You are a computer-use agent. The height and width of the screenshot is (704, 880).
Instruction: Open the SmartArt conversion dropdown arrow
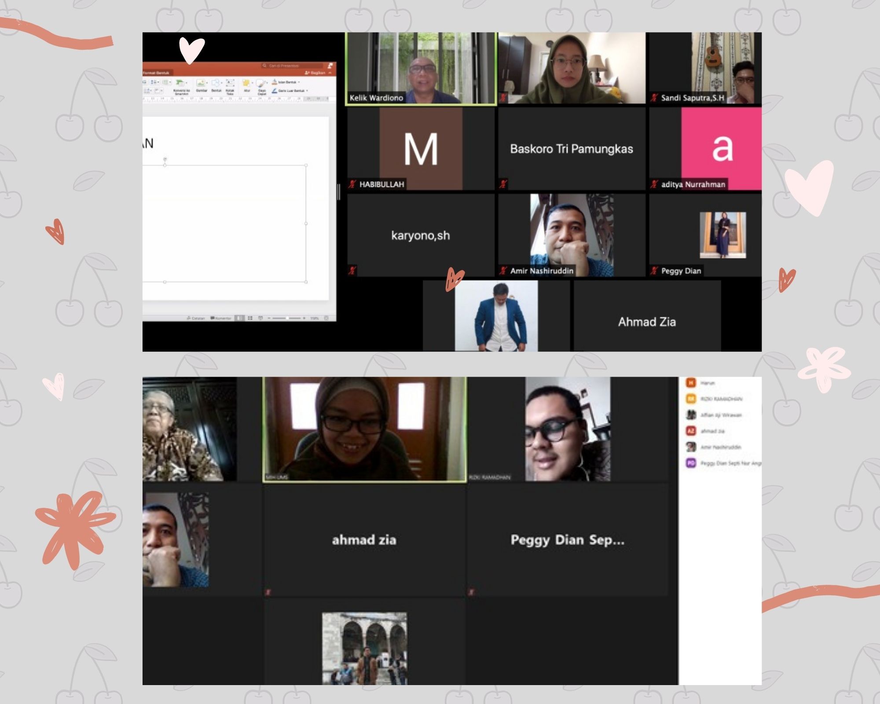186,83
